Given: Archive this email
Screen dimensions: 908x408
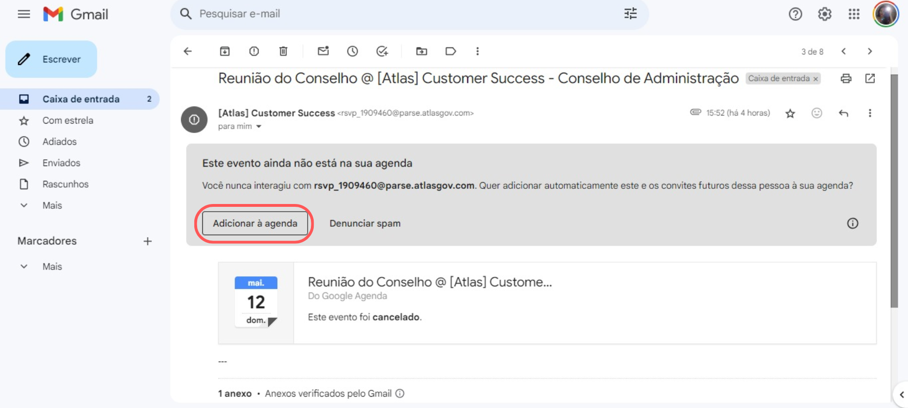Looking at the screenshot, I should pyautogui.click(x=225, y=51).
